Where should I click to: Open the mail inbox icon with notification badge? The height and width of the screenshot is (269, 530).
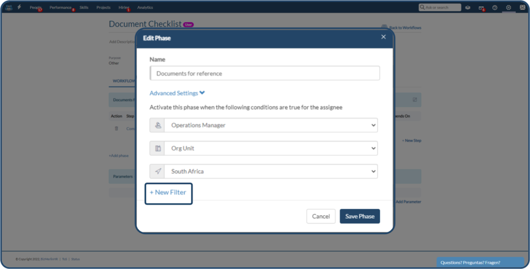481,8
